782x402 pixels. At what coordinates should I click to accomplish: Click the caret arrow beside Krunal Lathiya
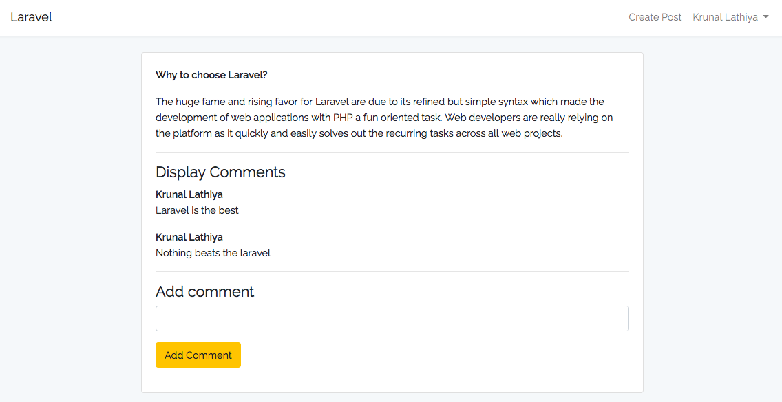click(766, 17)
